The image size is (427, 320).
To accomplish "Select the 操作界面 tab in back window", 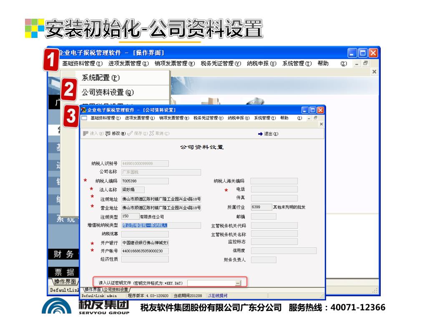I will pos(65,282).
